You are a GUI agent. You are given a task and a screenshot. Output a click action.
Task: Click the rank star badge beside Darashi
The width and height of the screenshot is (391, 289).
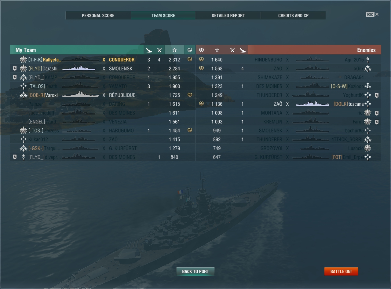24,68
